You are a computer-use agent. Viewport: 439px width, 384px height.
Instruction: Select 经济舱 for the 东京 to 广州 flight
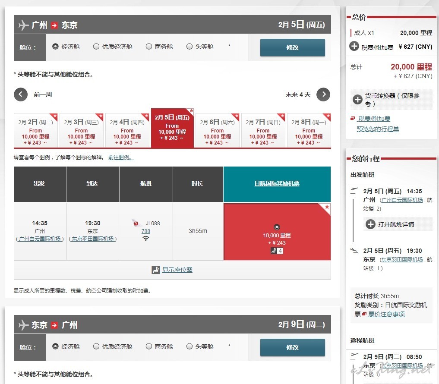55,346
